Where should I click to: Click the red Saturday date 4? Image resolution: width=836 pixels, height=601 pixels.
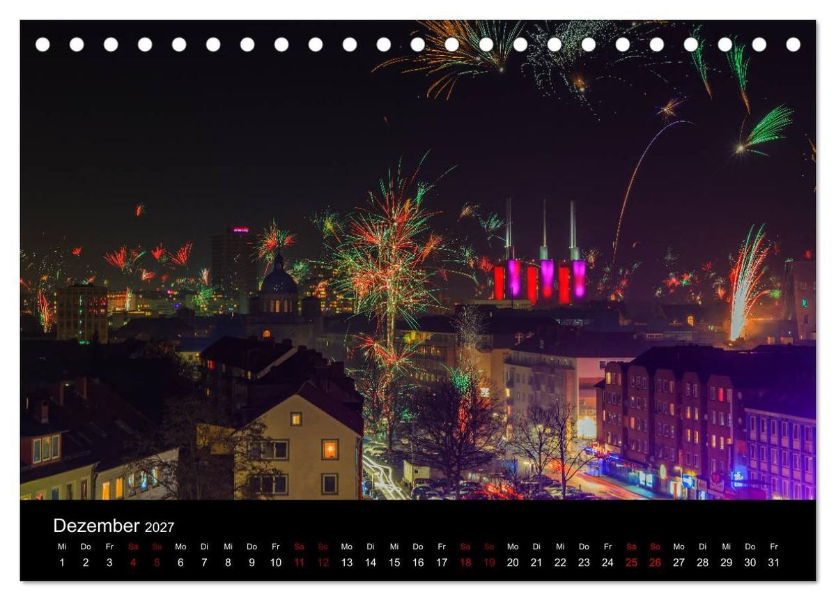133,563
